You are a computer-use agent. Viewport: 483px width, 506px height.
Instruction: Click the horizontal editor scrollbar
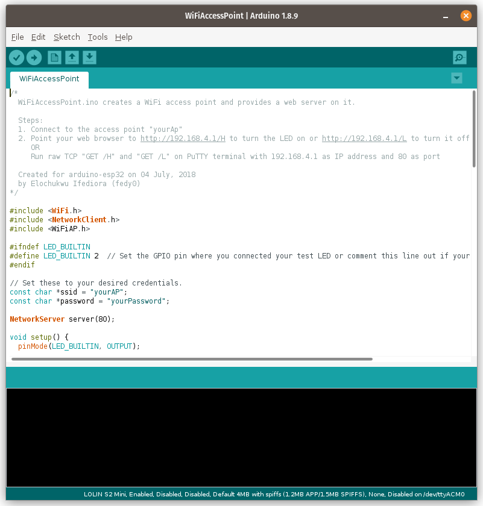pyautogui.click(x=192, y=359)
